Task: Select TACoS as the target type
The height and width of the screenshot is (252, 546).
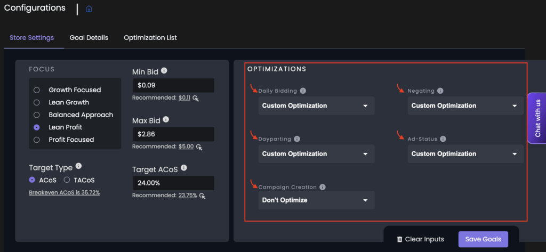Action: point(67,180)
